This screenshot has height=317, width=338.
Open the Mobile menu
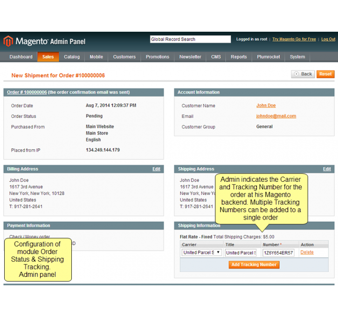click(x=96, y=57)
